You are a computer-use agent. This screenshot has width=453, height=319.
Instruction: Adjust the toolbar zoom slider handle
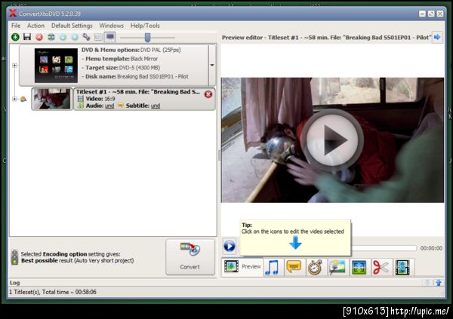pyautogui.click(x=147, y=37)
